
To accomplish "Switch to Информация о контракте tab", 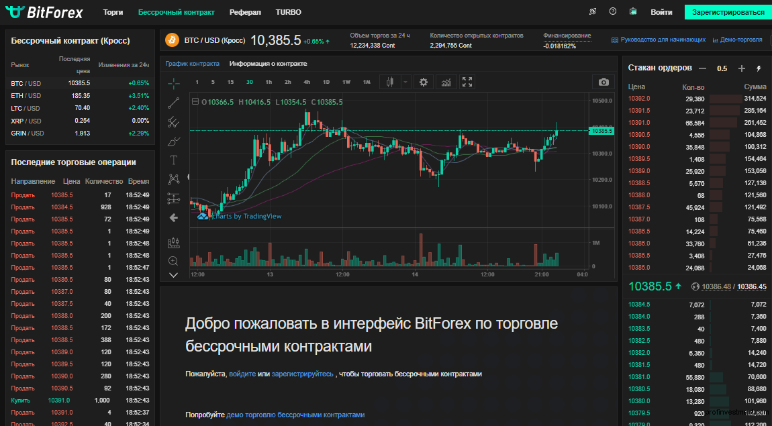I will pos(268,64).
